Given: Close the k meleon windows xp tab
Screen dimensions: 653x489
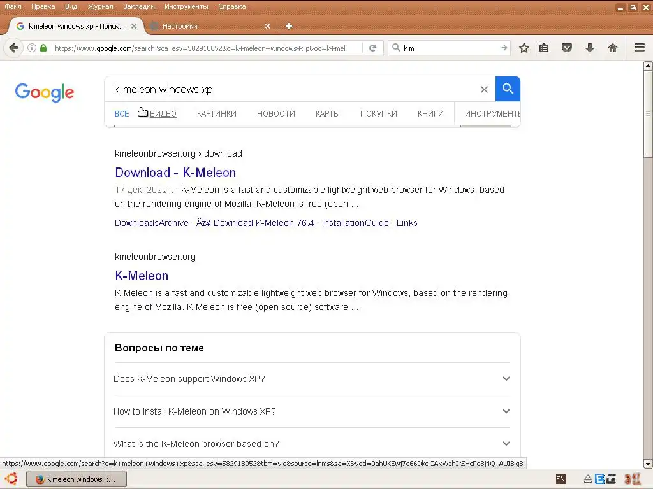Looking at the screenshot, I should tap(134, 25).
